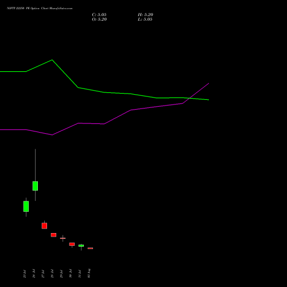
Task: Click the purple indicator line's lowest point
Action: [x=52, y=135]
